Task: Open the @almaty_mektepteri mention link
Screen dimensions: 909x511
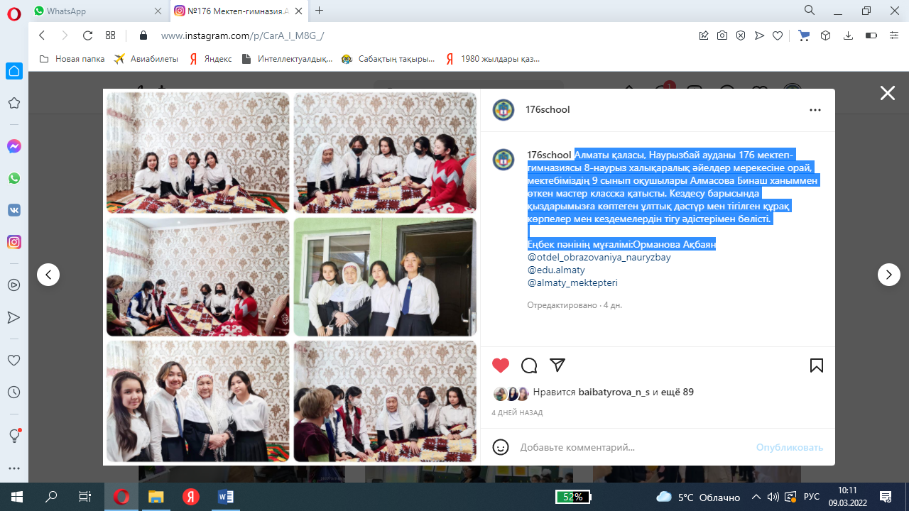Action: (572, 282)
